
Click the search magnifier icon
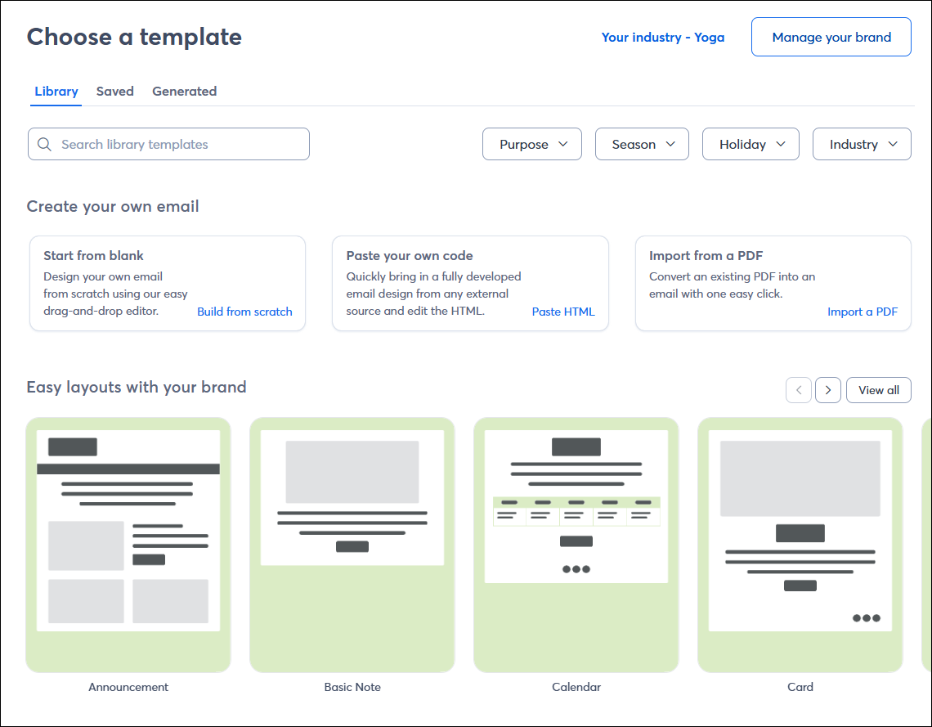[x=45, y=144]
